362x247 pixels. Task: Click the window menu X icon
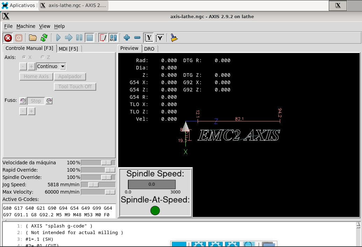tap(6, 16)
